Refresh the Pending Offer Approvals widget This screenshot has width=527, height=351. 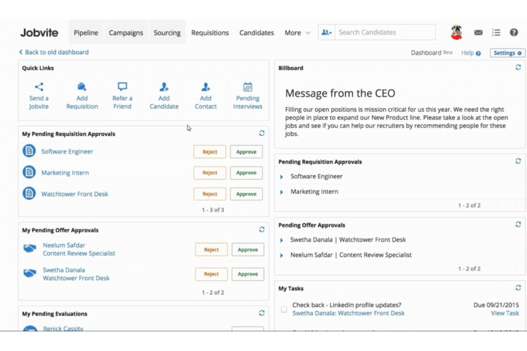(518, 224)
